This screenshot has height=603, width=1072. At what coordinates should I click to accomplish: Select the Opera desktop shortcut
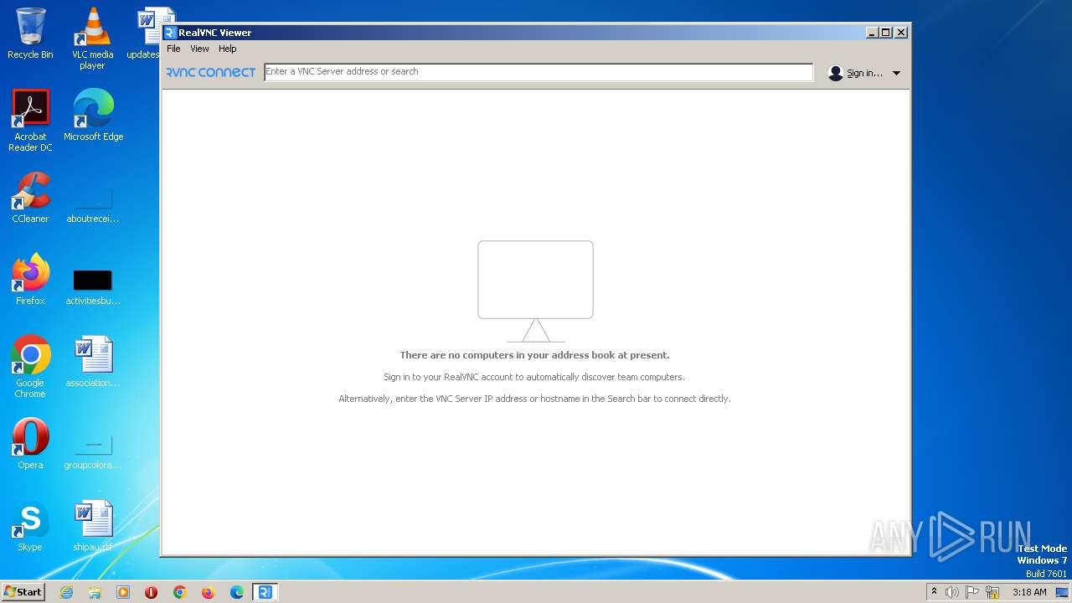pyautogui.click(x=30, y=444)
